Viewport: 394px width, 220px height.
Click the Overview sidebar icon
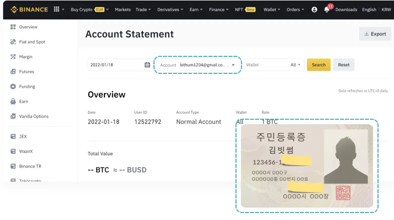[13, 27]
